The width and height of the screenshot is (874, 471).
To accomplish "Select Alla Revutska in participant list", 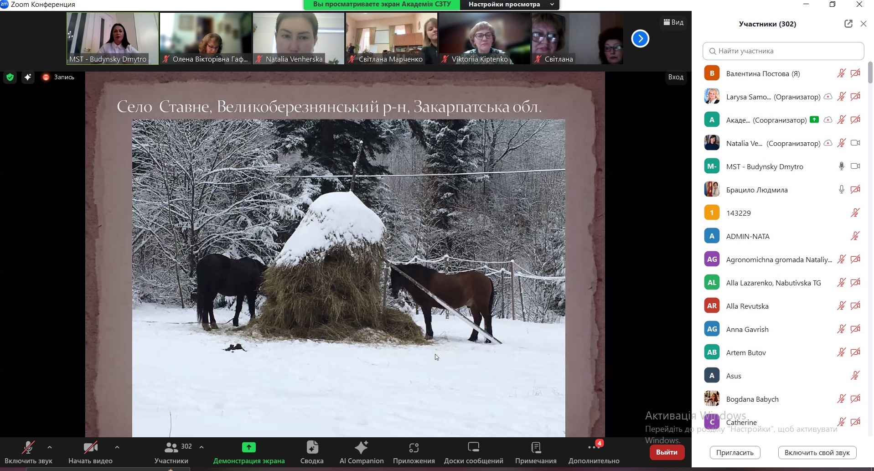I will [747, 306].
